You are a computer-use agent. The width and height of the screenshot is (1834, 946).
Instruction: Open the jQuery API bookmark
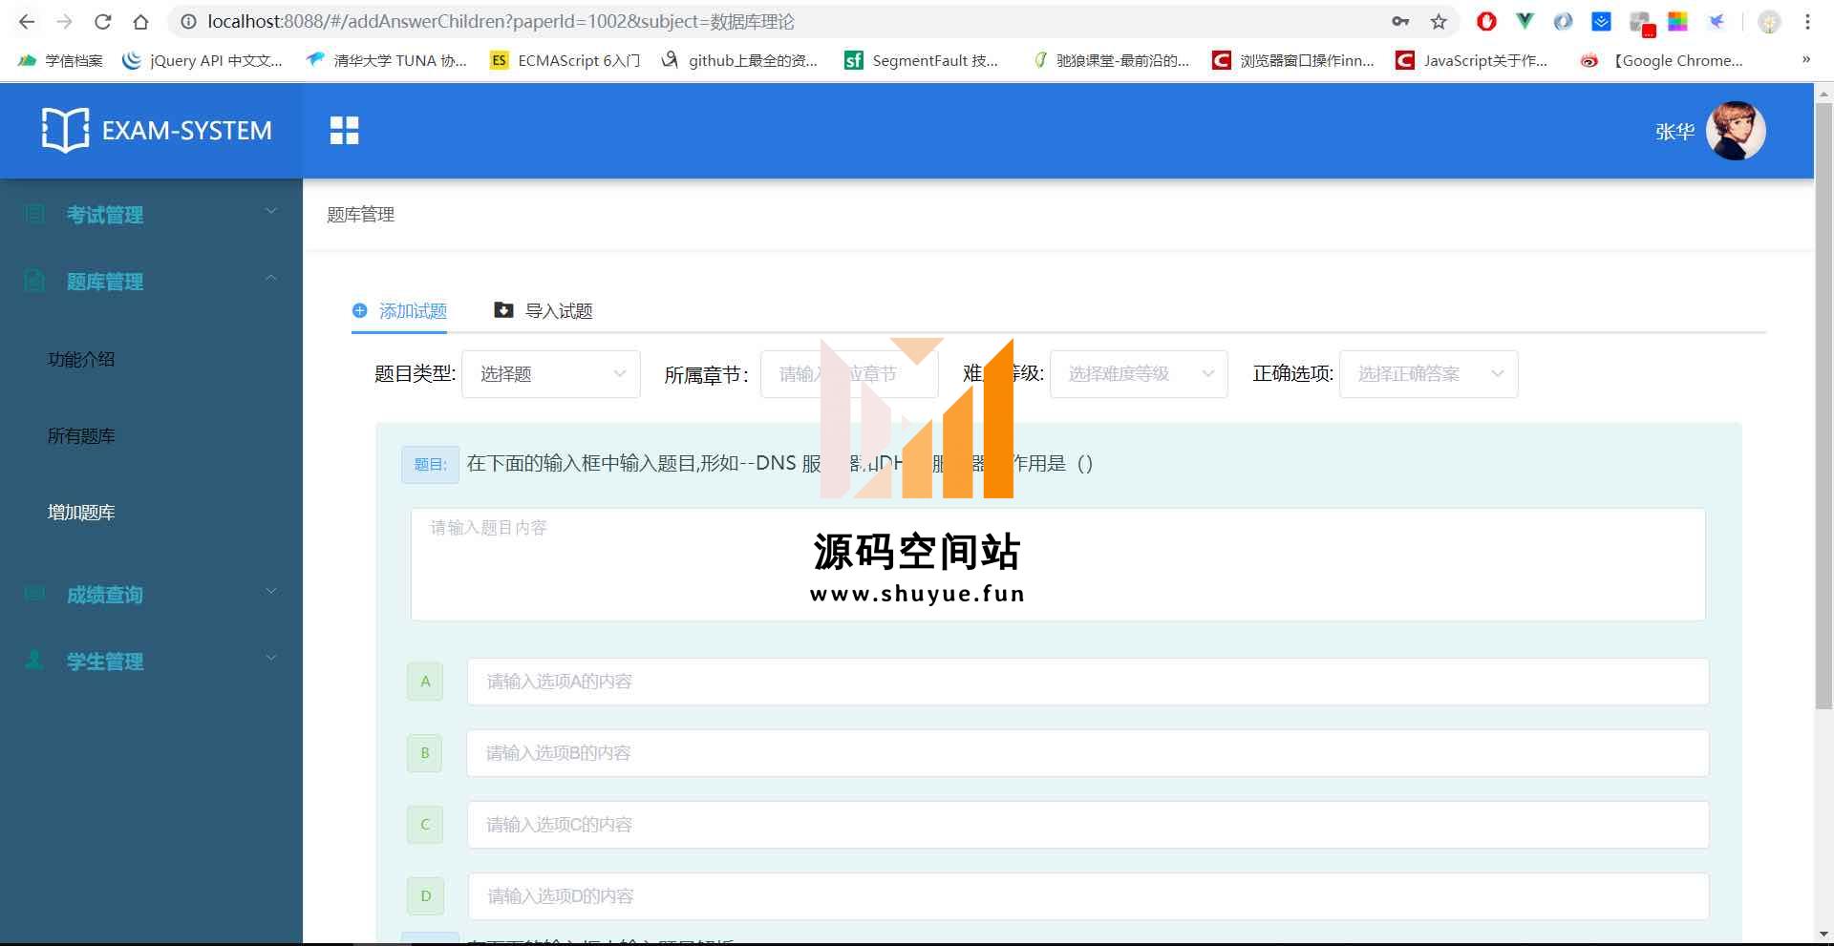click(203, 60)
